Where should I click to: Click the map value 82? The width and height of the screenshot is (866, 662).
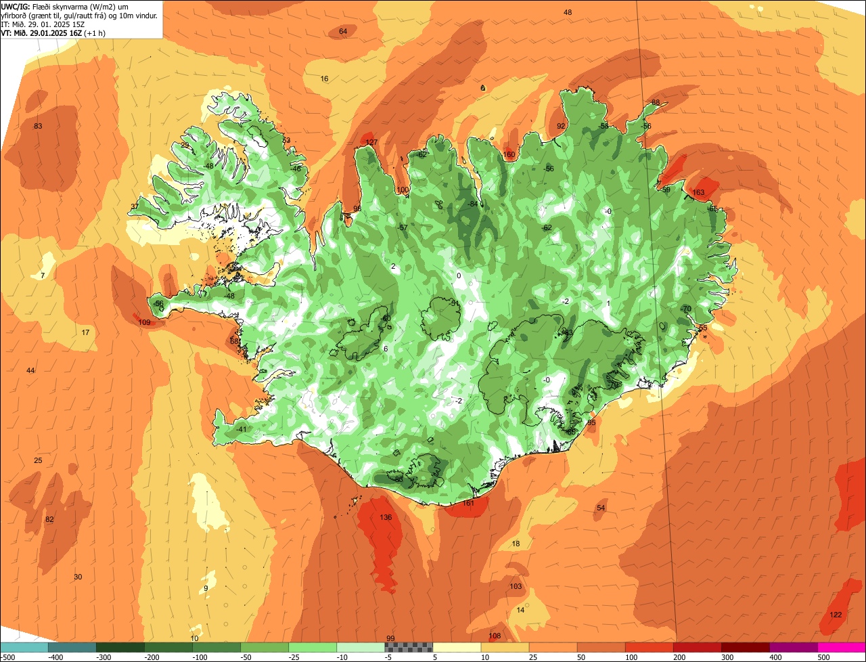(49, 519)
